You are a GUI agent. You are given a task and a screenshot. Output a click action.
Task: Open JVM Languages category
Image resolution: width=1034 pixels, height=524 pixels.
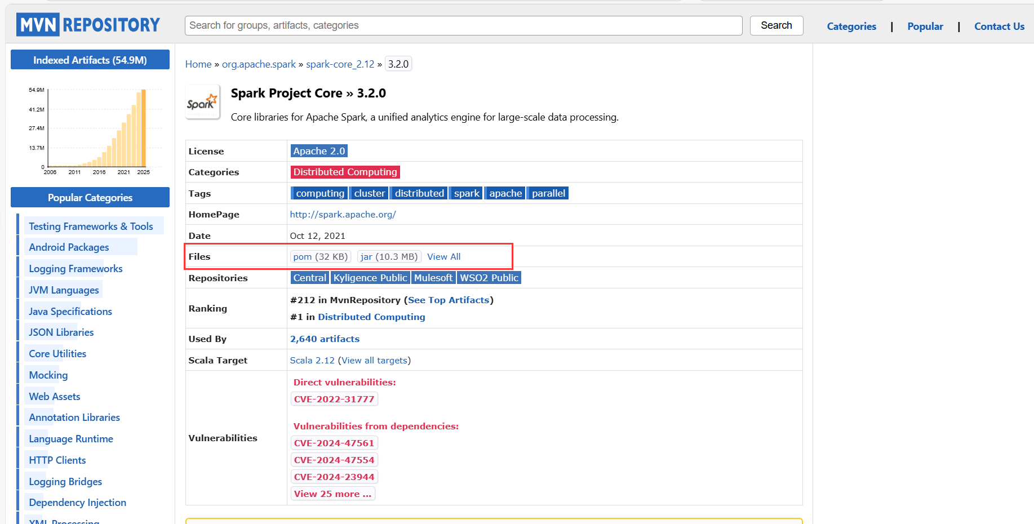coord(64,290)
